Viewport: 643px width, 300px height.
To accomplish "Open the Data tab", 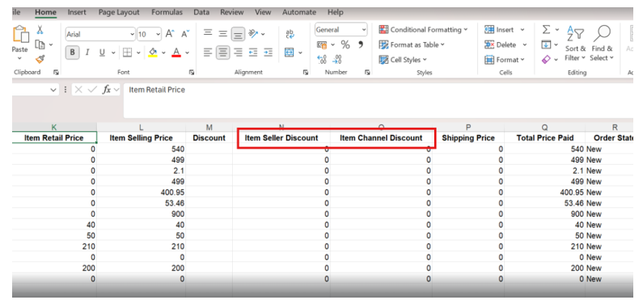I will [201, 12].
